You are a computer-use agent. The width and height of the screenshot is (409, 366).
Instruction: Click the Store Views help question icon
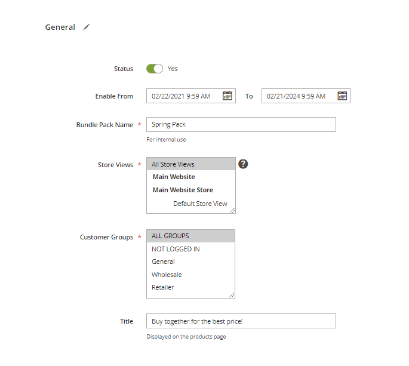(x=243, y=164)
